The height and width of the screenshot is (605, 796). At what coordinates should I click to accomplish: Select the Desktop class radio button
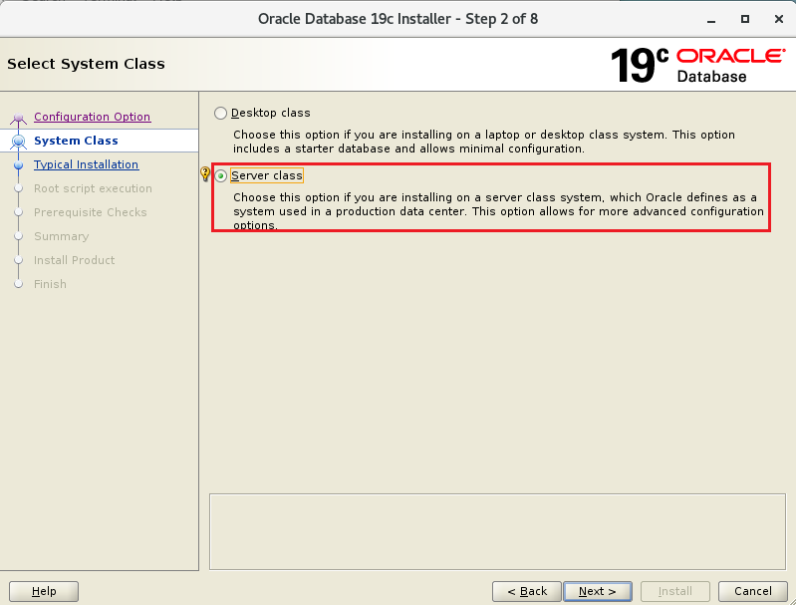[220, 113]
